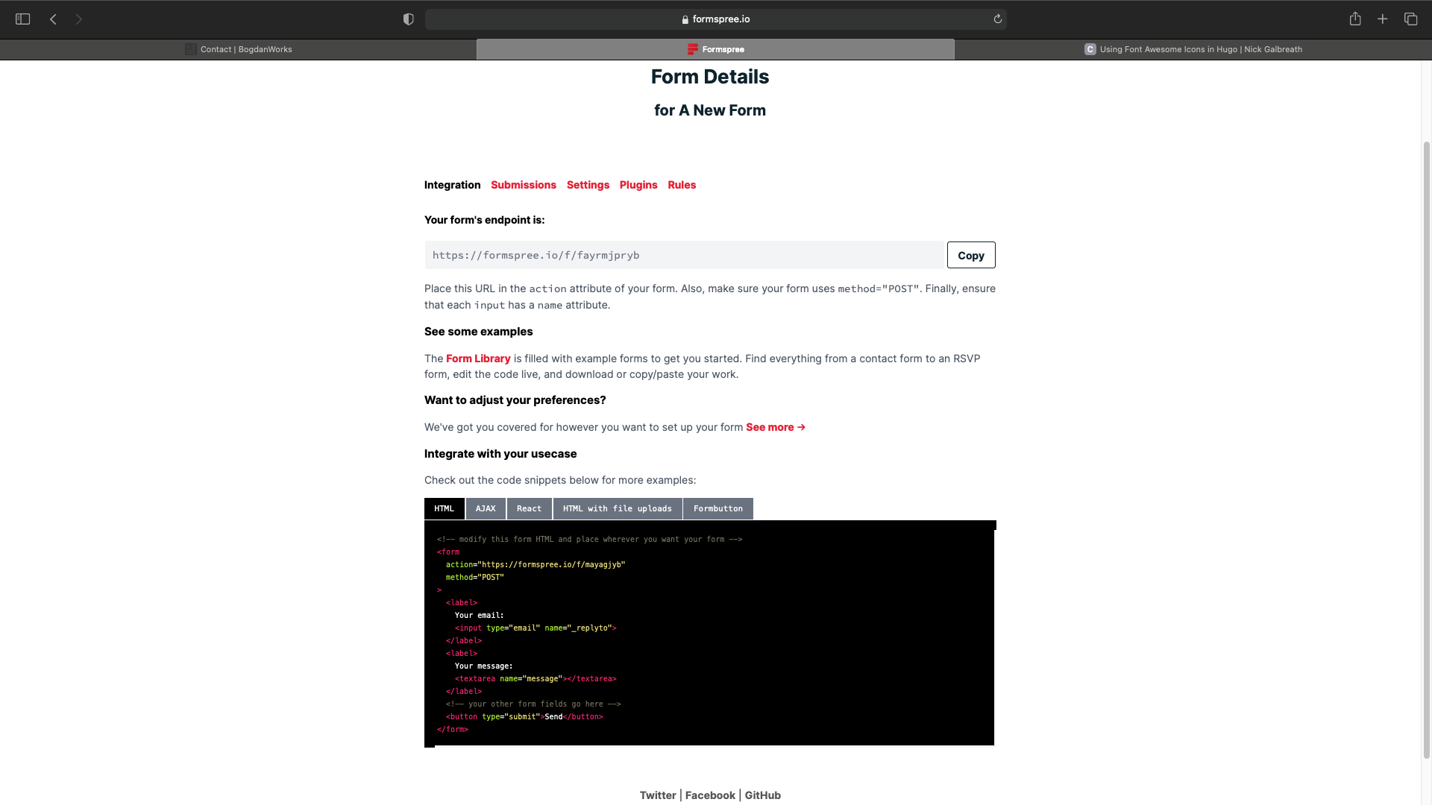This screenshot has height=805, width=1432.
Task: Follow the See more link
Action: point(776,427)
